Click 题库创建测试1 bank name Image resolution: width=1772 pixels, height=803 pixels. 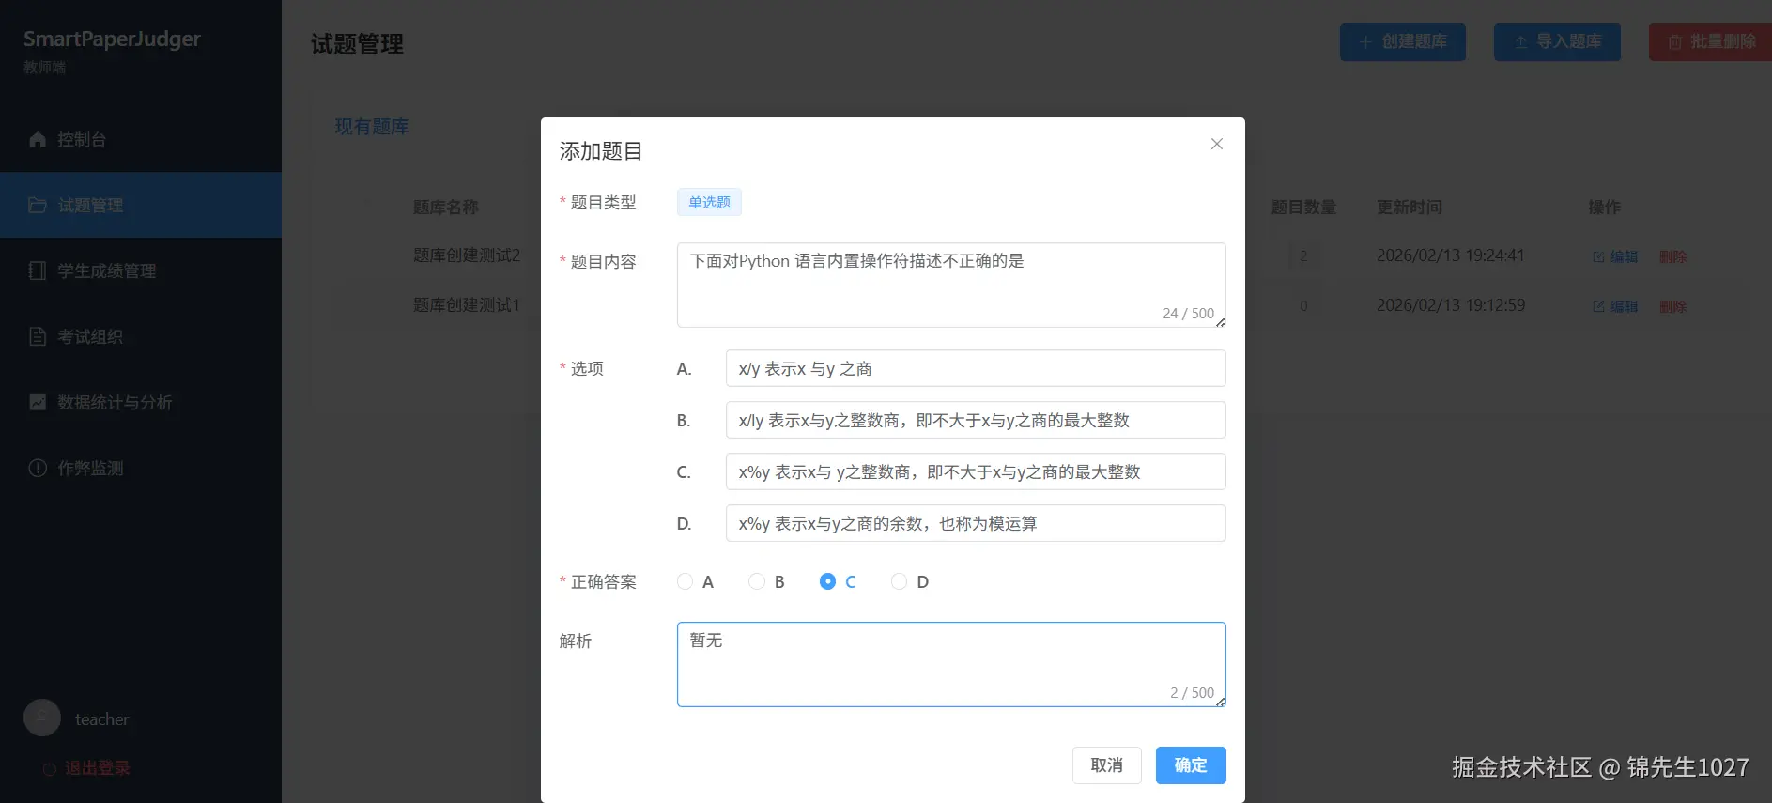coord(467,305)
